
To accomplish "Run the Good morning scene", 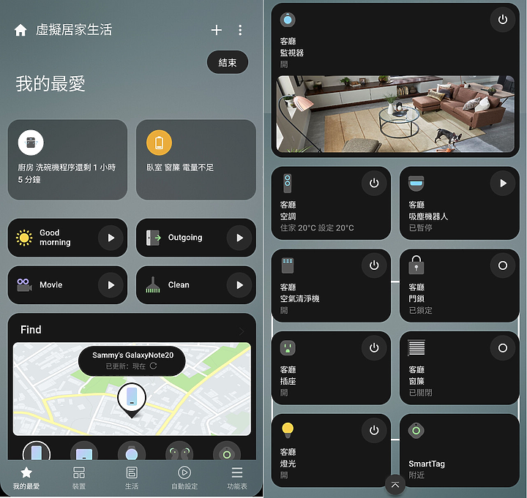I will pos(111,238).
